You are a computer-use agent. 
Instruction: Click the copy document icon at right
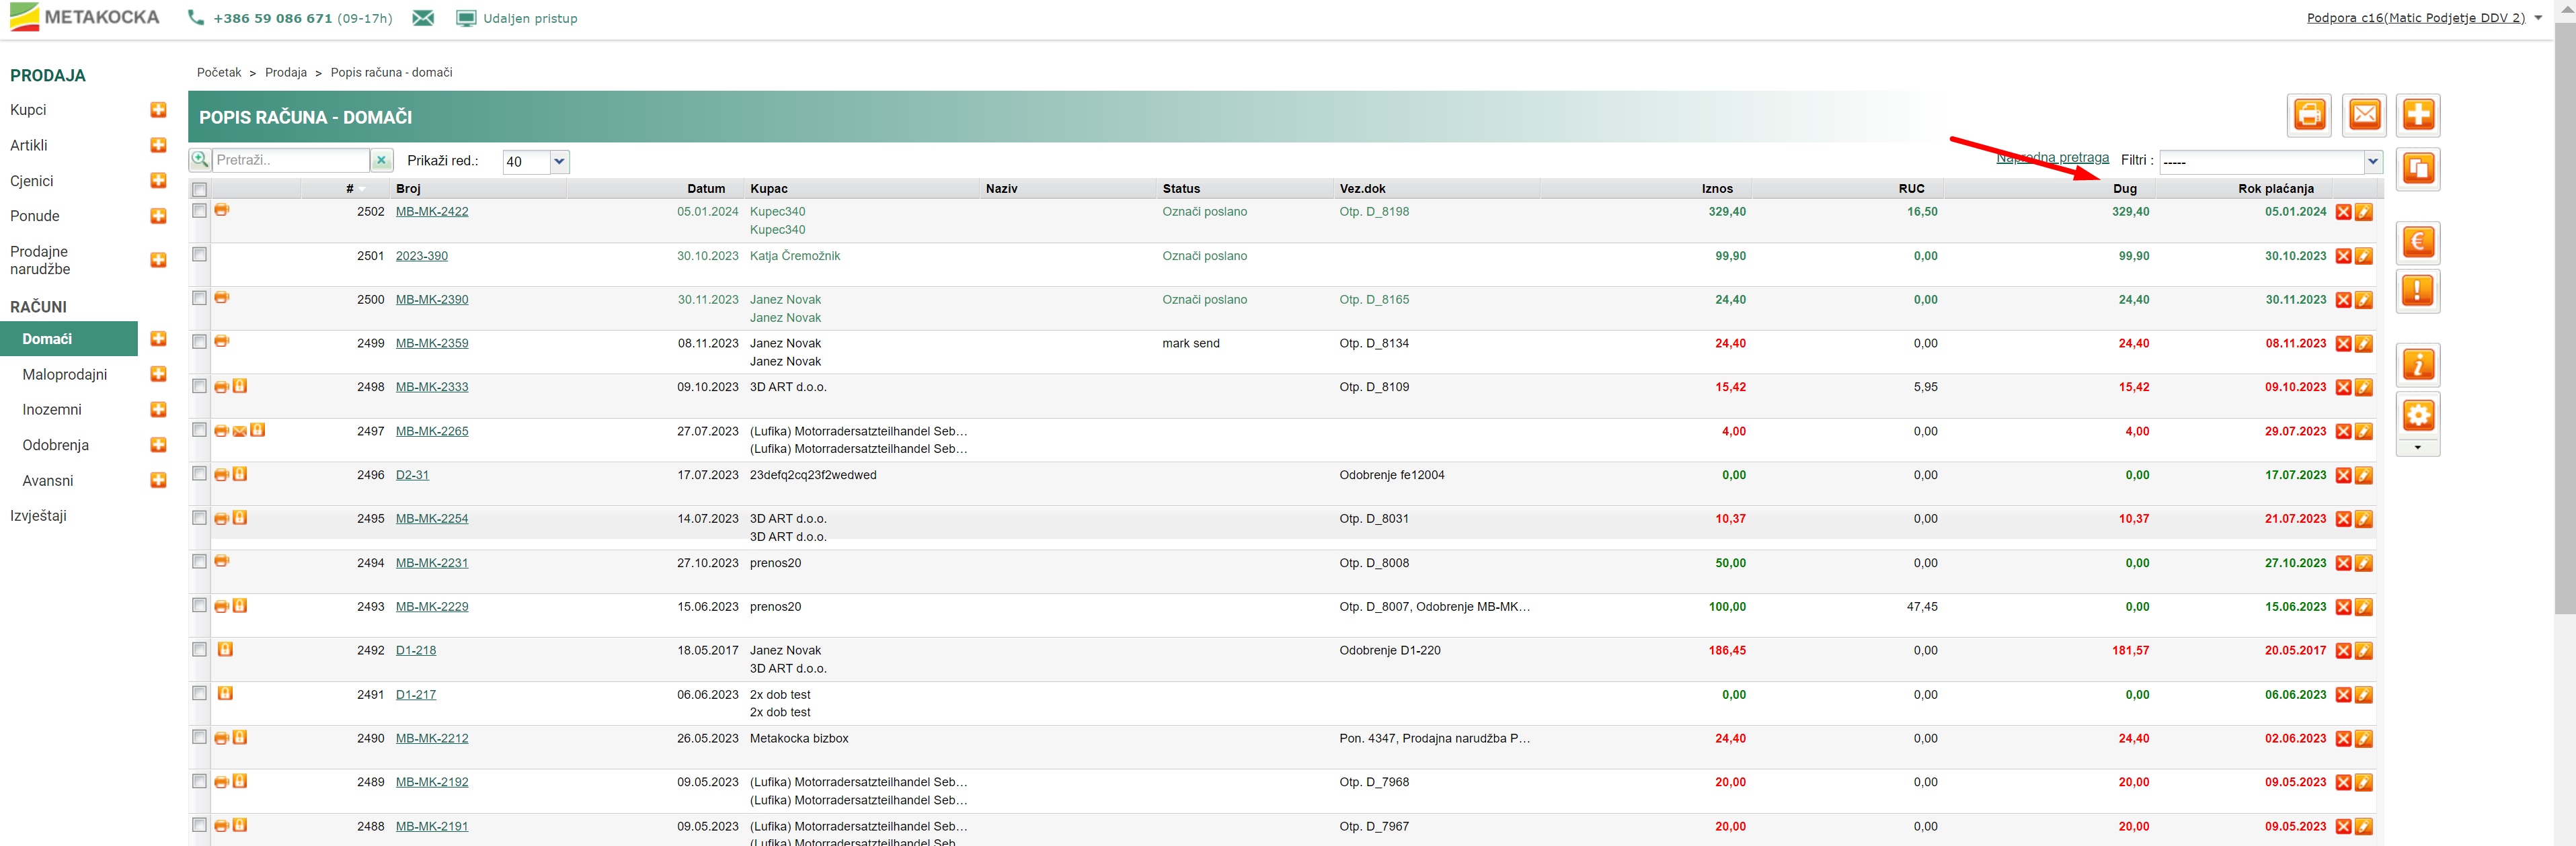coord(2418,169)
